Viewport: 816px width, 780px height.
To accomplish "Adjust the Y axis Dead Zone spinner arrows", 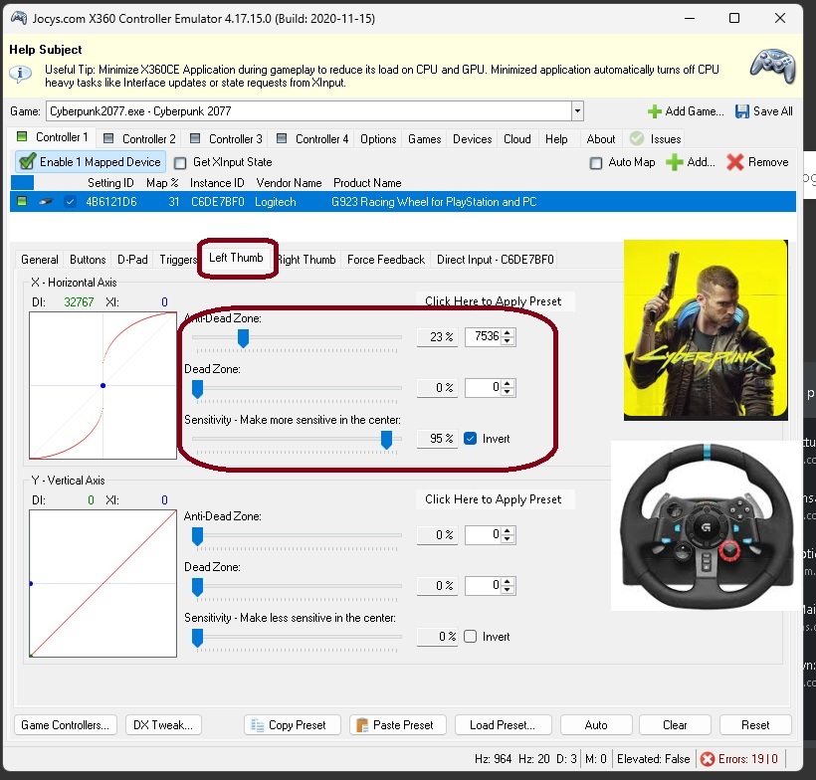I will click(508, 586).
